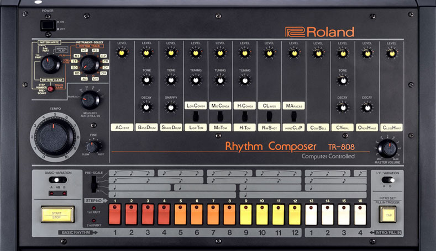Click the Low Tom TUNING knob
Screen dimensions: 436x251
tap(196, 80)
